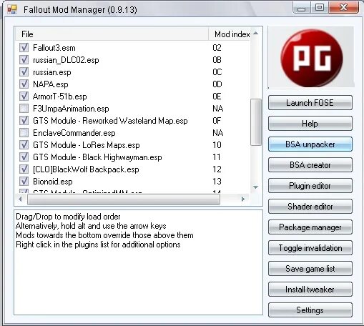Click Toggle invalidation button
The height and width of the screenshot is (326, 364).
310,248
